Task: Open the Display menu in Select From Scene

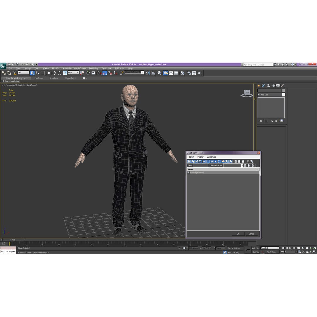Action: click(x=200, y=157)
